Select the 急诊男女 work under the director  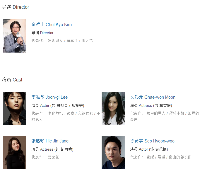coord(55,41)
